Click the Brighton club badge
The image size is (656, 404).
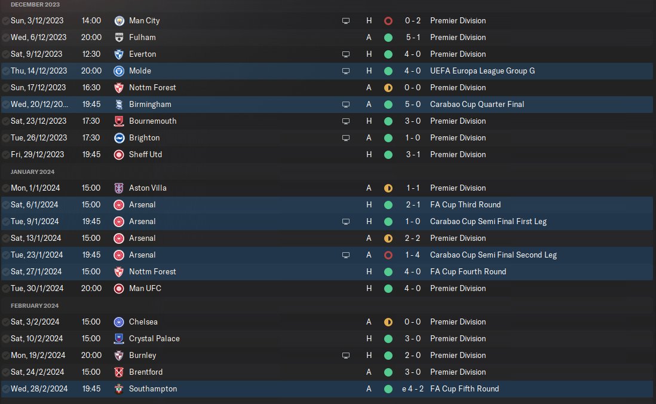tap(119, 137)
